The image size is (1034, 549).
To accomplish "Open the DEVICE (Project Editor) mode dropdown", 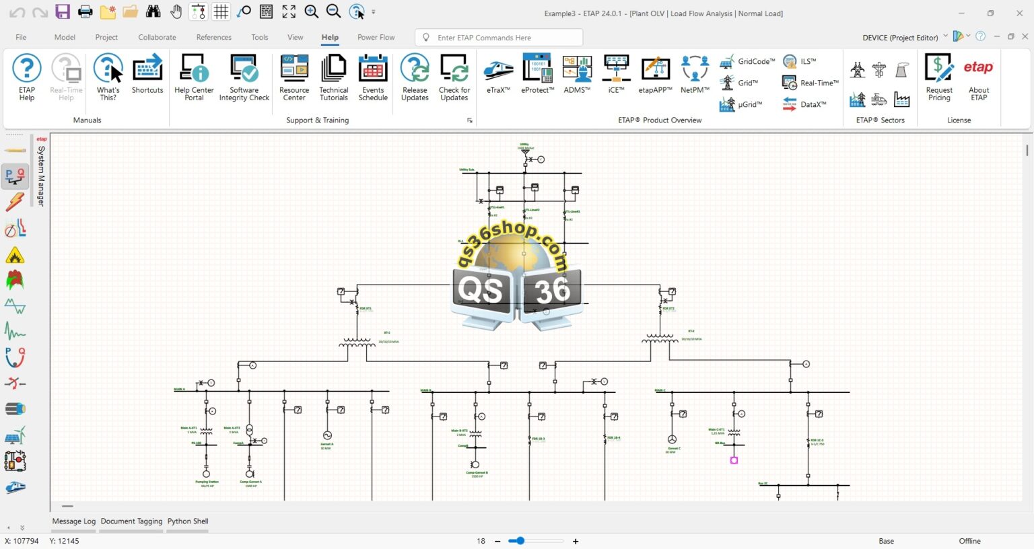I will point(945,37).
